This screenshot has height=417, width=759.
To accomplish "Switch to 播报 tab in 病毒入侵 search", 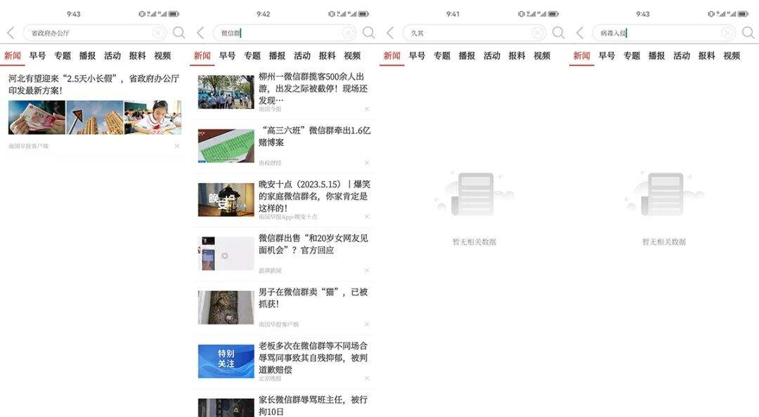I will [x=657, y=55].
